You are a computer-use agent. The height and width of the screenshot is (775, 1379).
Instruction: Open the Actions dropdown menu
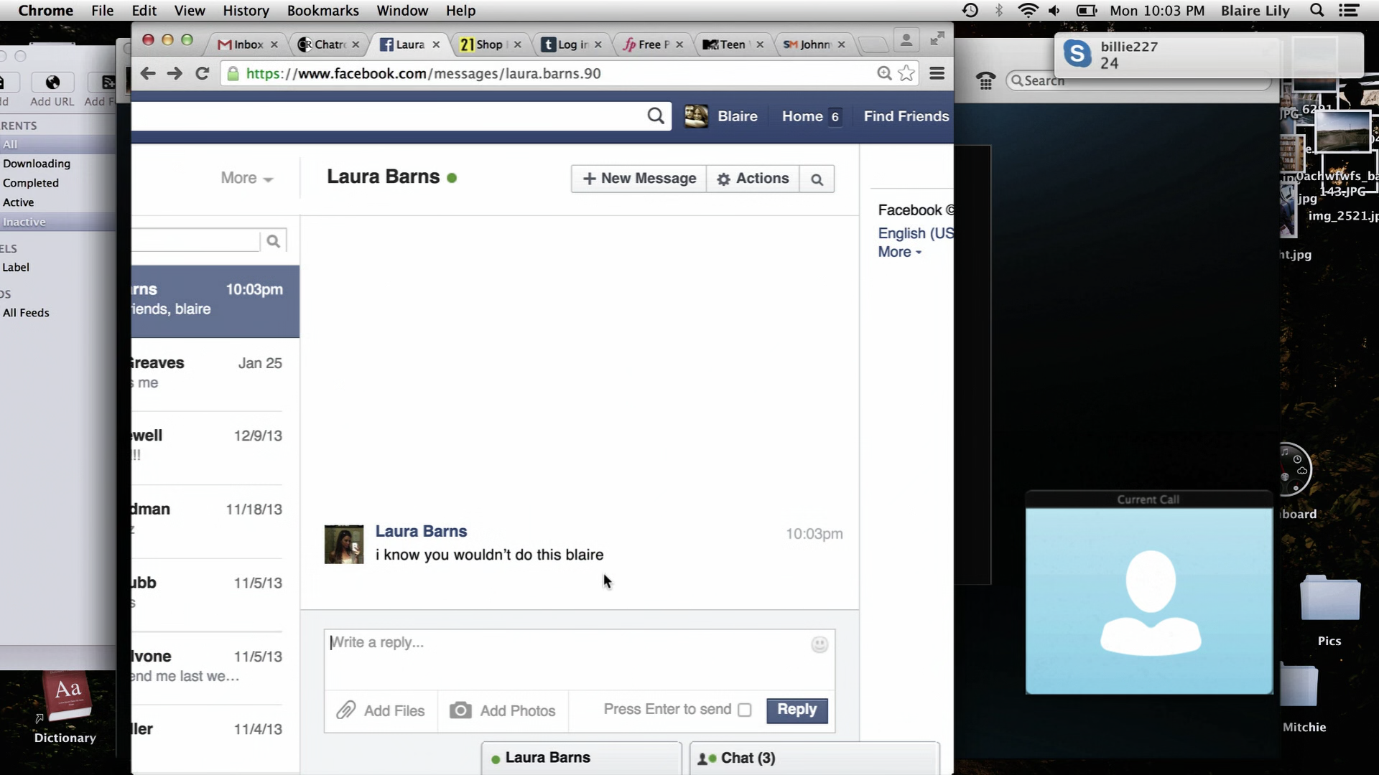pos(753,179)
